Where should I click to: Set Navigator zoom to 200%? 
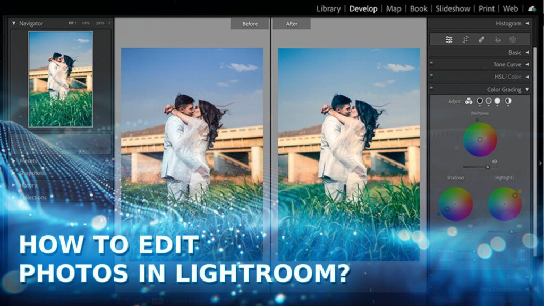tap(100, 23)
